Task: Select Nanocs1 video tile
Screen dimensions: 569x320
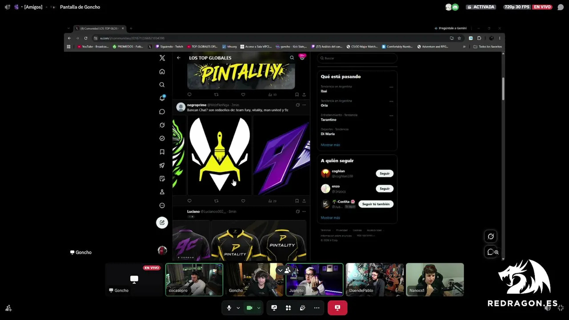Action: [435, 280]
